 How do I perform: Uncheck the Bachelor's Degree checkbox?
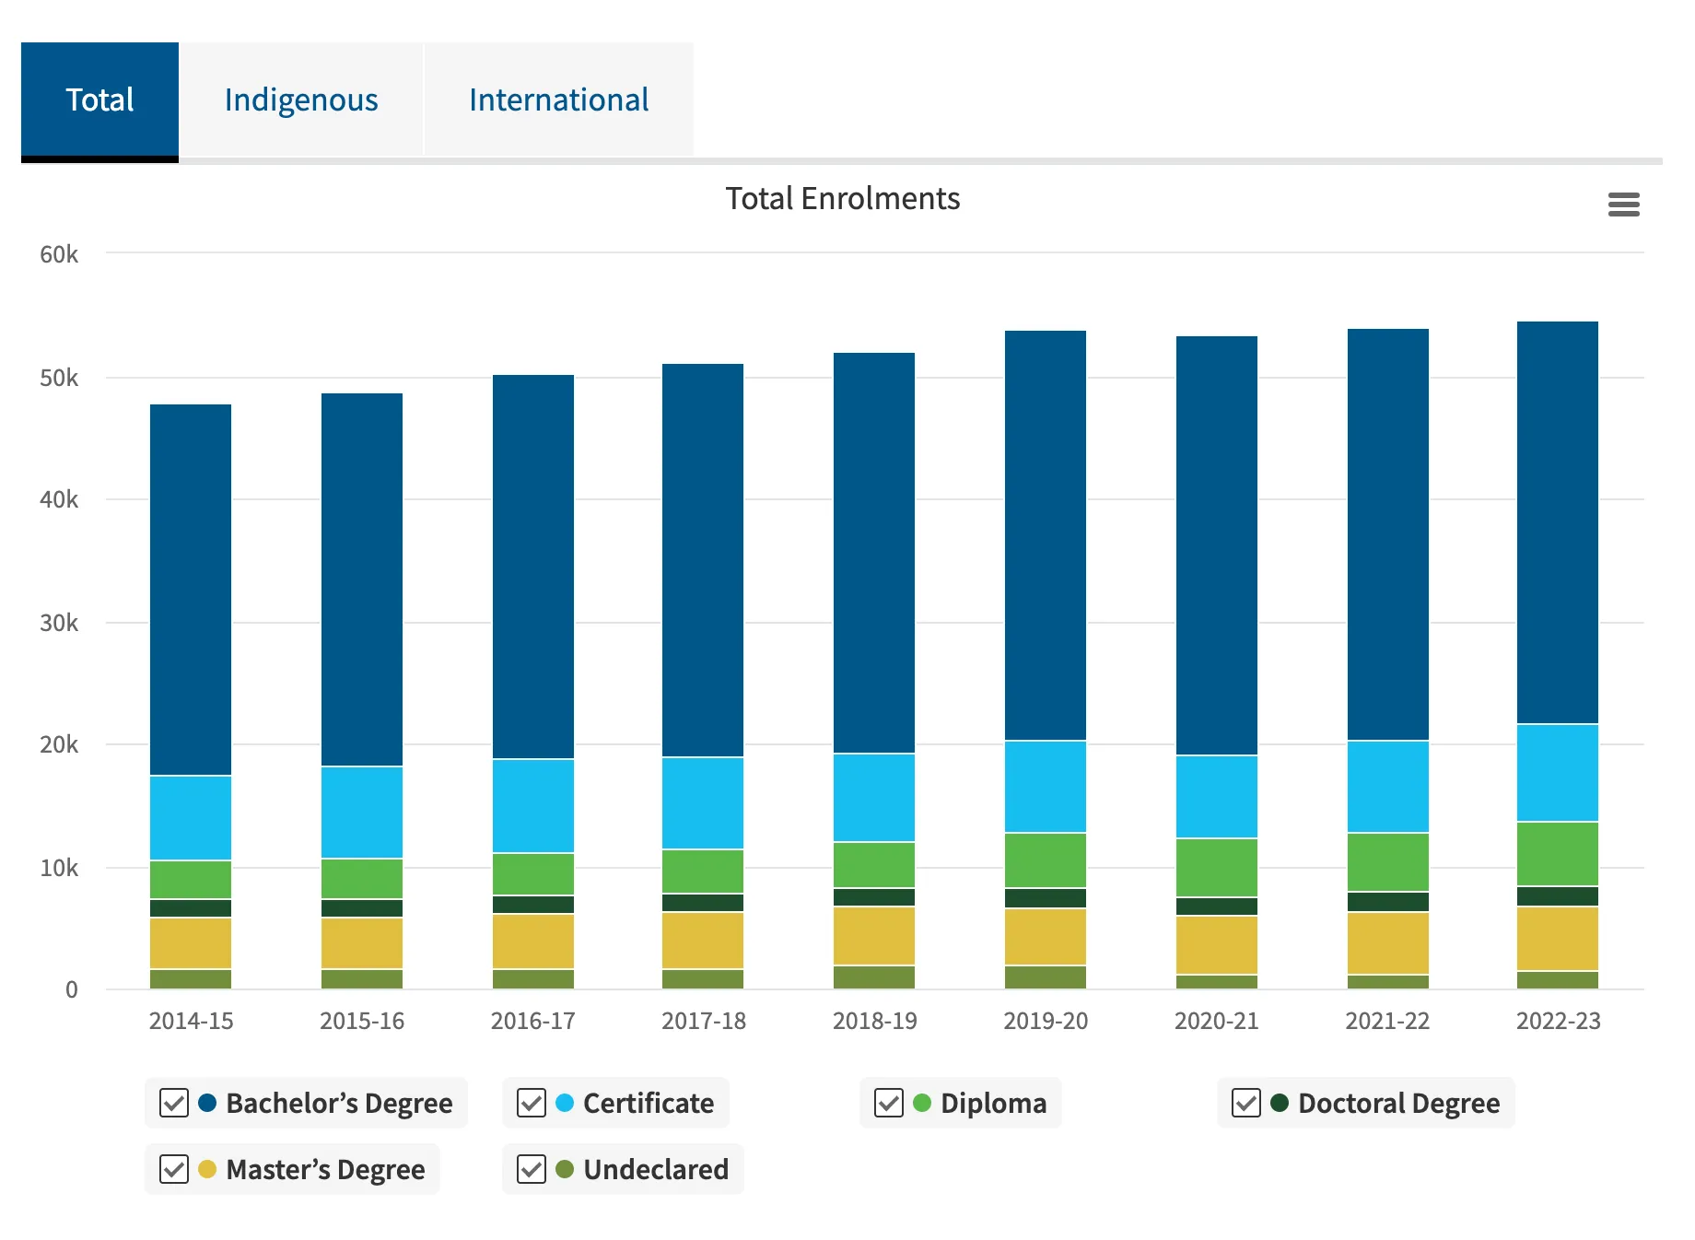174,1103
